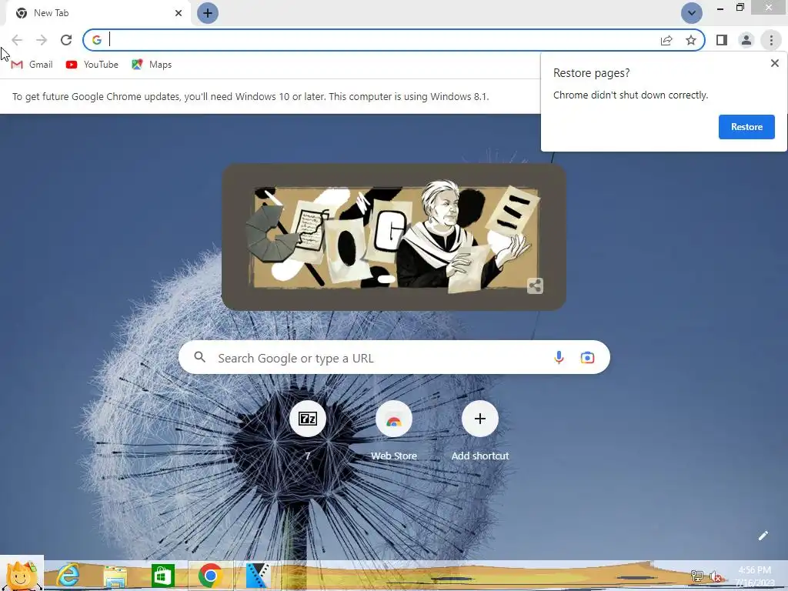This screenshot has width=788, height=591.
Task: Click Chrome icon in taskbar
Action: coord(211,576)
